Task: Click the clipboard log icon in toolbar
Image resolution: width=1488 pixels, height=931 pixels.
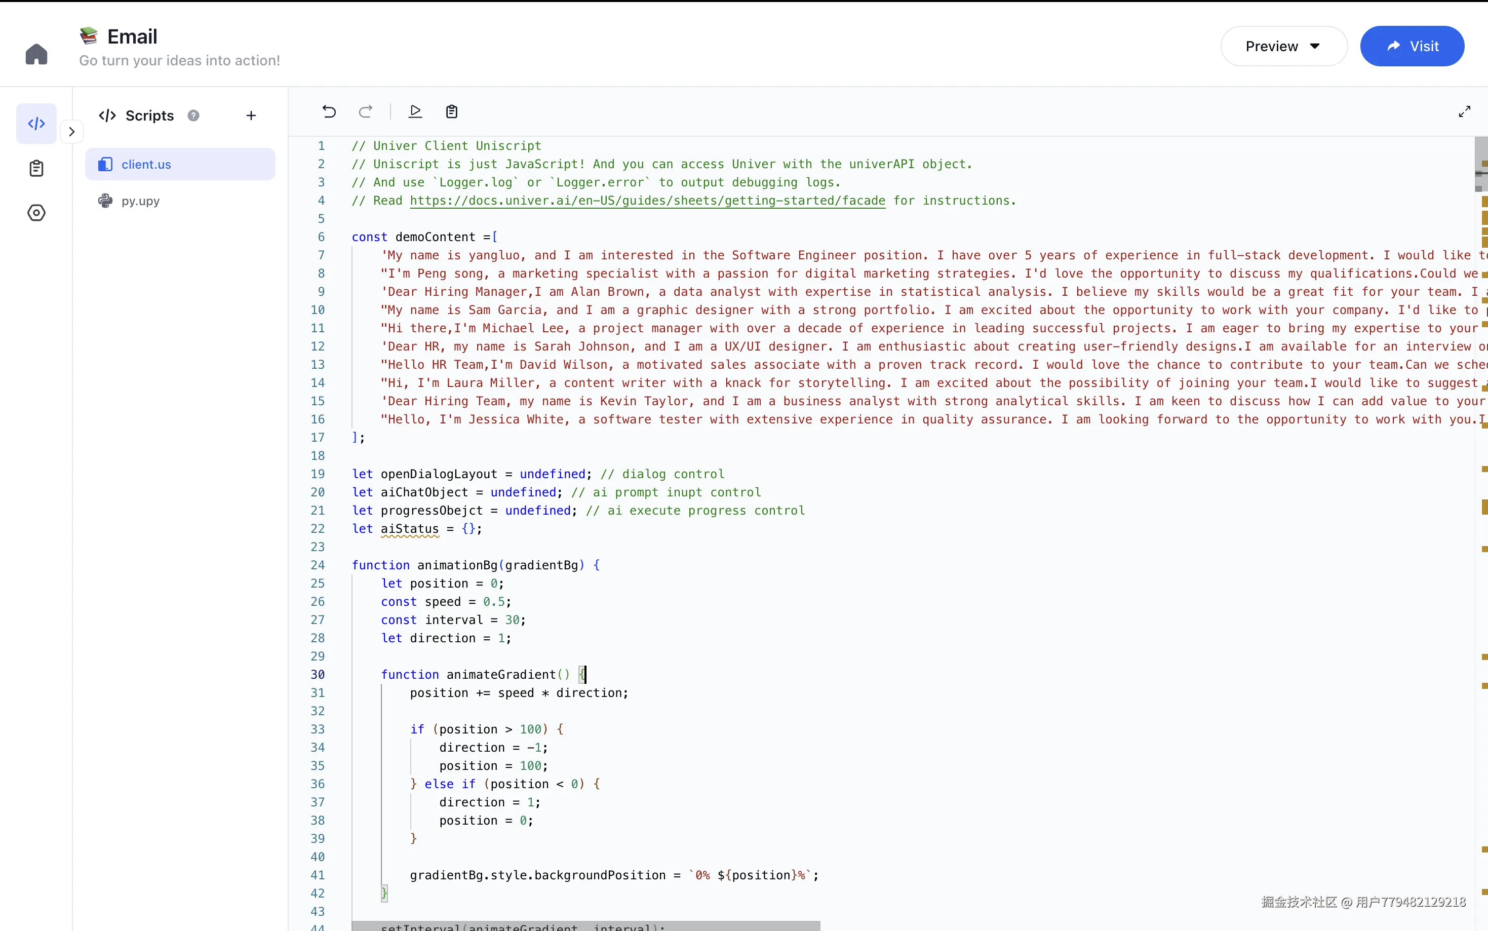Action: 452,111
